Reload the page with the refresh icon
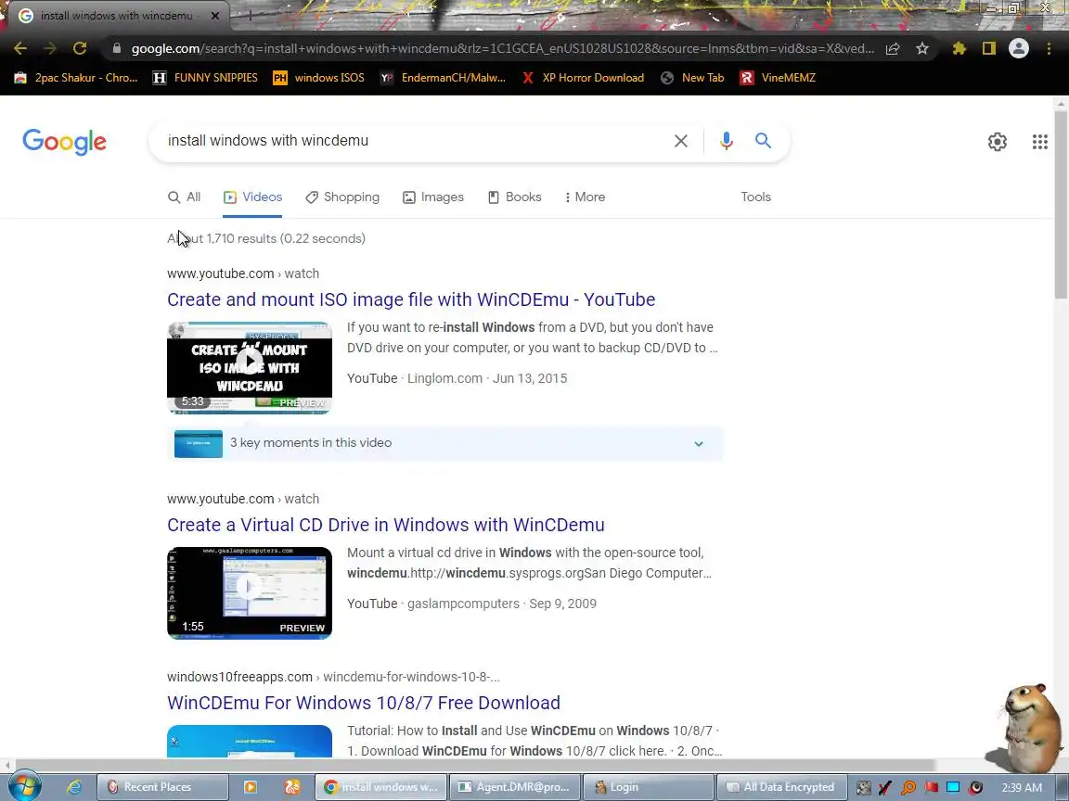The height and width of the screenshot is (801, 1069). coord(80,48)
